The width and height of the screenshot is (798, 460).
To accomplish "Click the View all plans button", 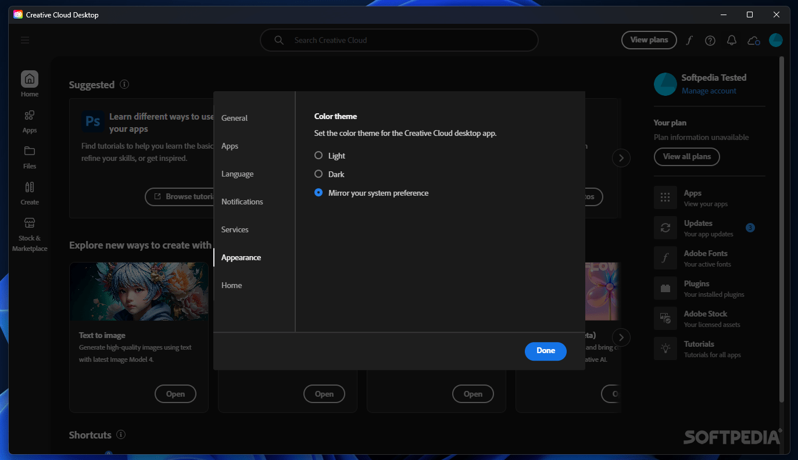I will coord(687,157).
